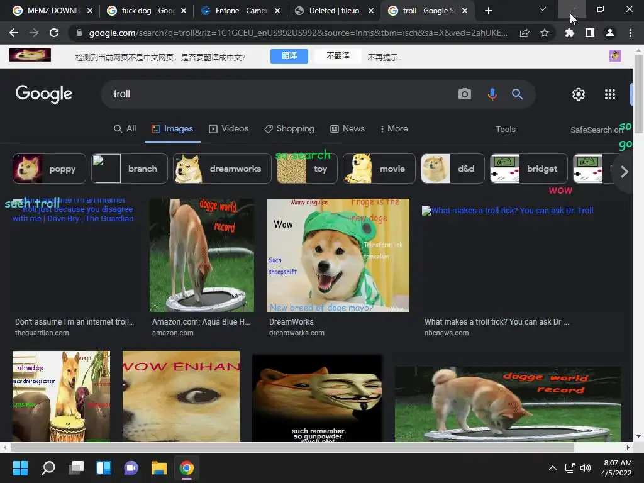Go back to the previous page
Screen dimensions: 644x483
tap(14, 33)
